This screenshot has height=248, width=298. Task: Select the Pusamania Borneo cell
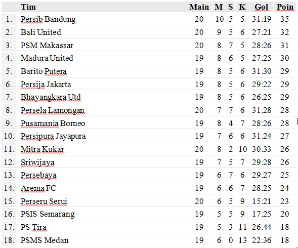pyautogui.click(x=53, y=123)
